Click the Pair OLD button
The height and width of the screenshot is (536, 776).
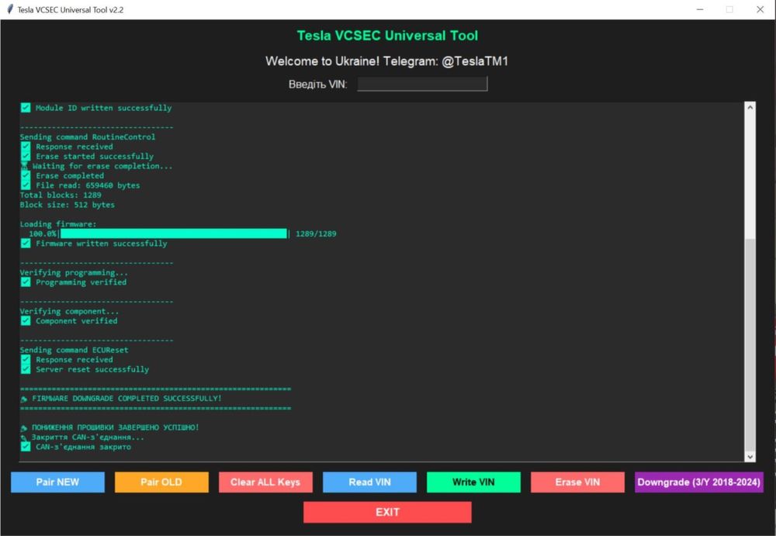(x=161, y=482)
